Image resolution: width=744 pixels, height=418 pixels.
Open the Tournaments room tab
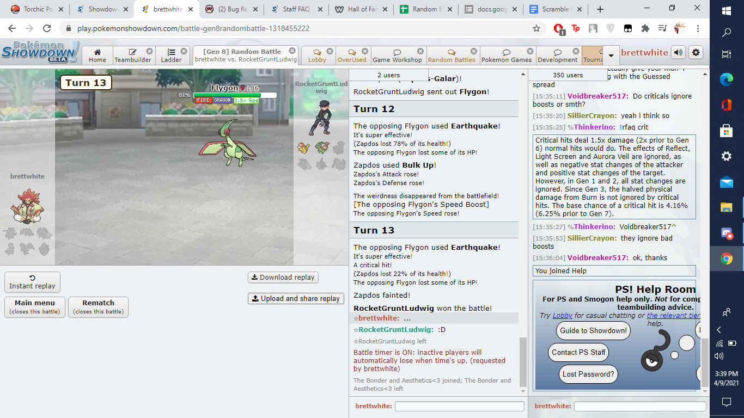tap(593, 56)
